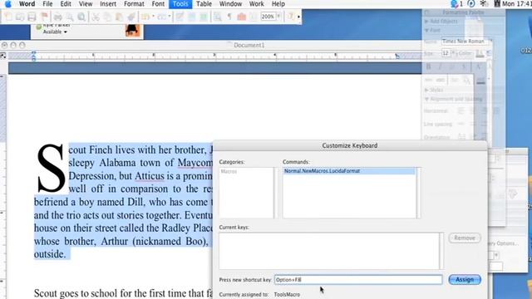Click the Document1 title bar proxy icon
The width and height of the screenshot is (532, 299).
tap(229, 45)
